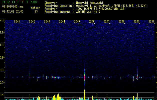Viewport: 157px width, 100px height.
Task: Click the 'Receiving Location' field label
Action: pos(58,6)
